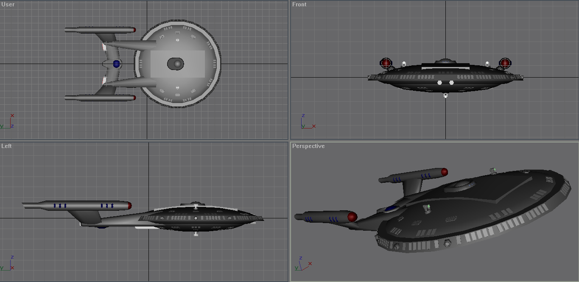Image resolution: width=579 pixels, height=282 pixels.
Task: Click the axis gizmo in User viewport
Action: 7,121
